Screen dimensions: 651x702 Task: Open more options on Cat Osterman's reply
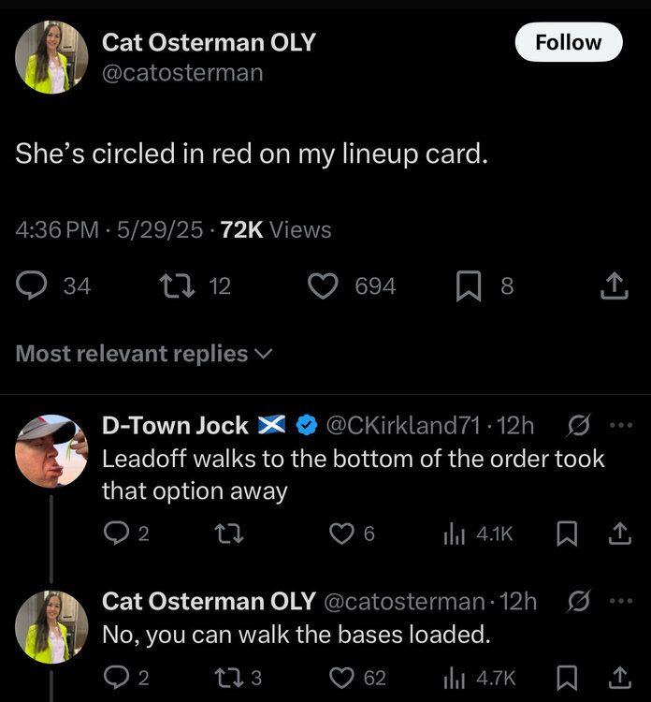point(620,601)
